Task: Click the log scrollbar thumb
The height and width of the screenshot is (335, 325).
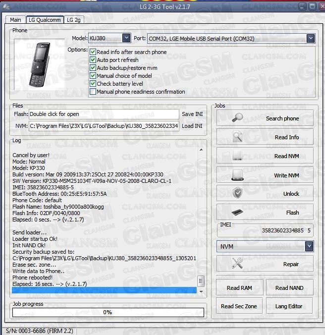Action: 201,281
